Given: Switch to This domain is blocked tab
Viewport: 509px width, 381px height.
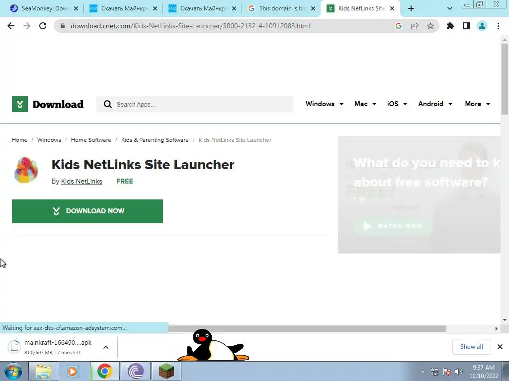Looking at the screenshot, I should [x=281, y=8].
